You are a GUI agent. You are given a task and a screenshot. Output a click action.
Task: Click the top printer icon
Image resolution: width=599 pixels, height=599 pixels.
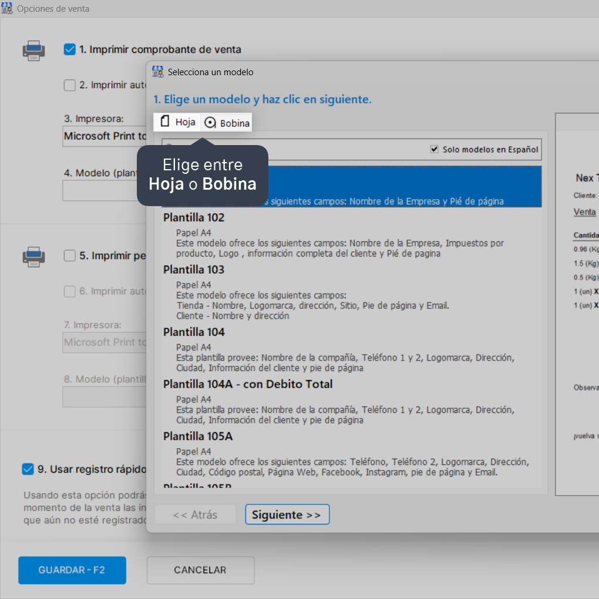click(33, 51)
